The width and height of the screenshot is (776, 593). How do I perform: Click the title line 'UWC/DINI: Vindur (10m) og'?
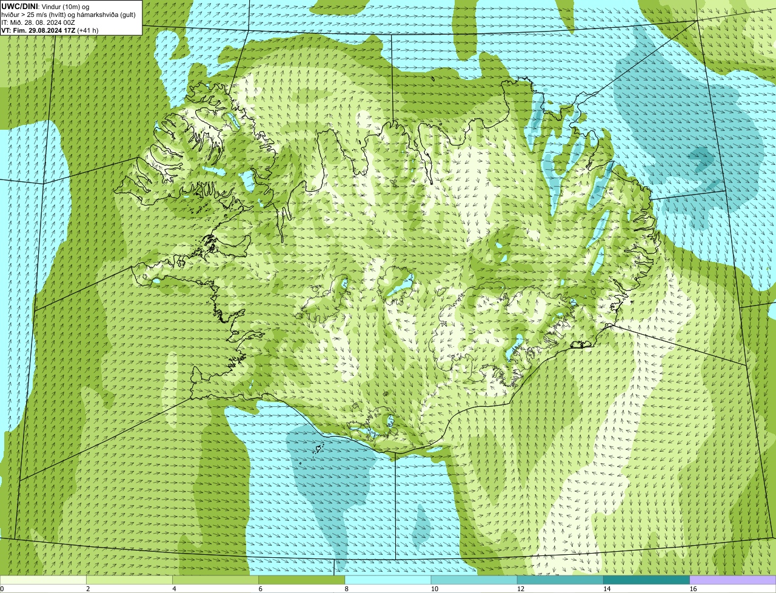(x=45, y=6)
